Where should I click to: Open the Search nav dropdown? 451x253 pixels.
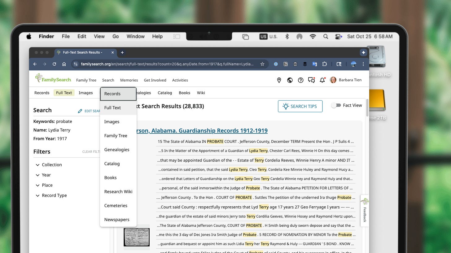(108, 80)
